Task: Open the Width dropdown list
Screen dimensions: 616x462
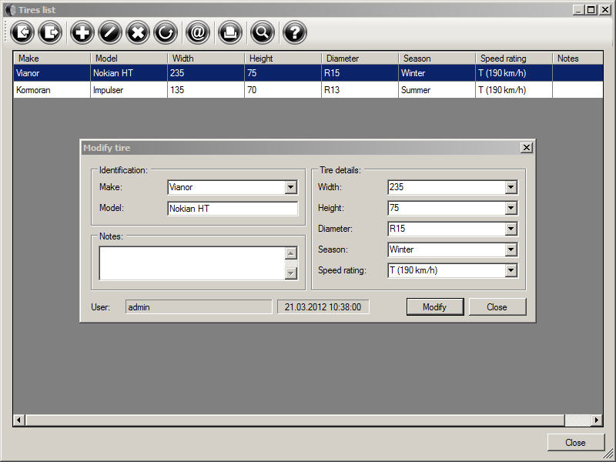Action: (x=511, y=187)
